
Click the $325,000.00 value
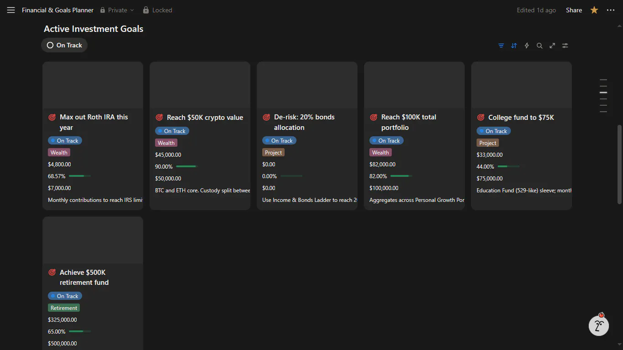coord(62,320)
